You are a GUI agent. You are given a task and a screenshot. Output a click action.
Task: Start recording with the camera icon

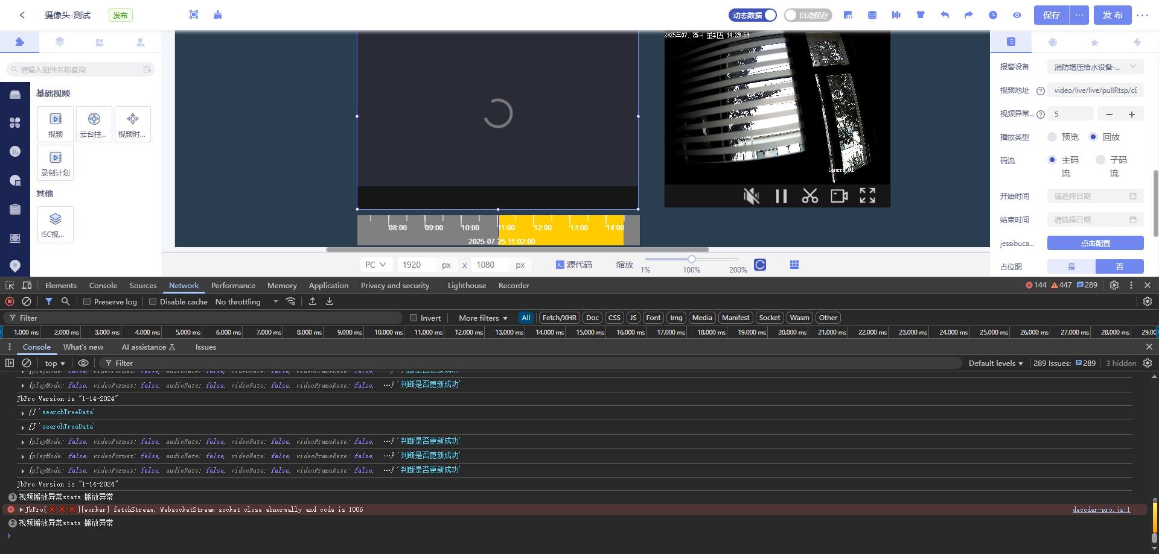839,196
